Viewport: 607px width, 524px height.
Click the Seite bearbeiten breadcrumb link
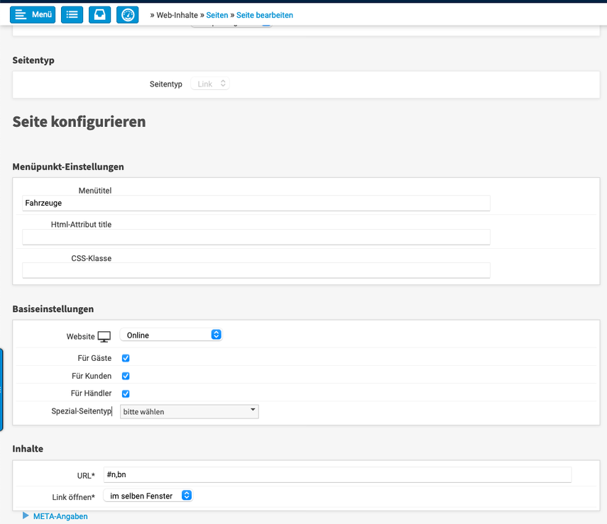[264, 15]
